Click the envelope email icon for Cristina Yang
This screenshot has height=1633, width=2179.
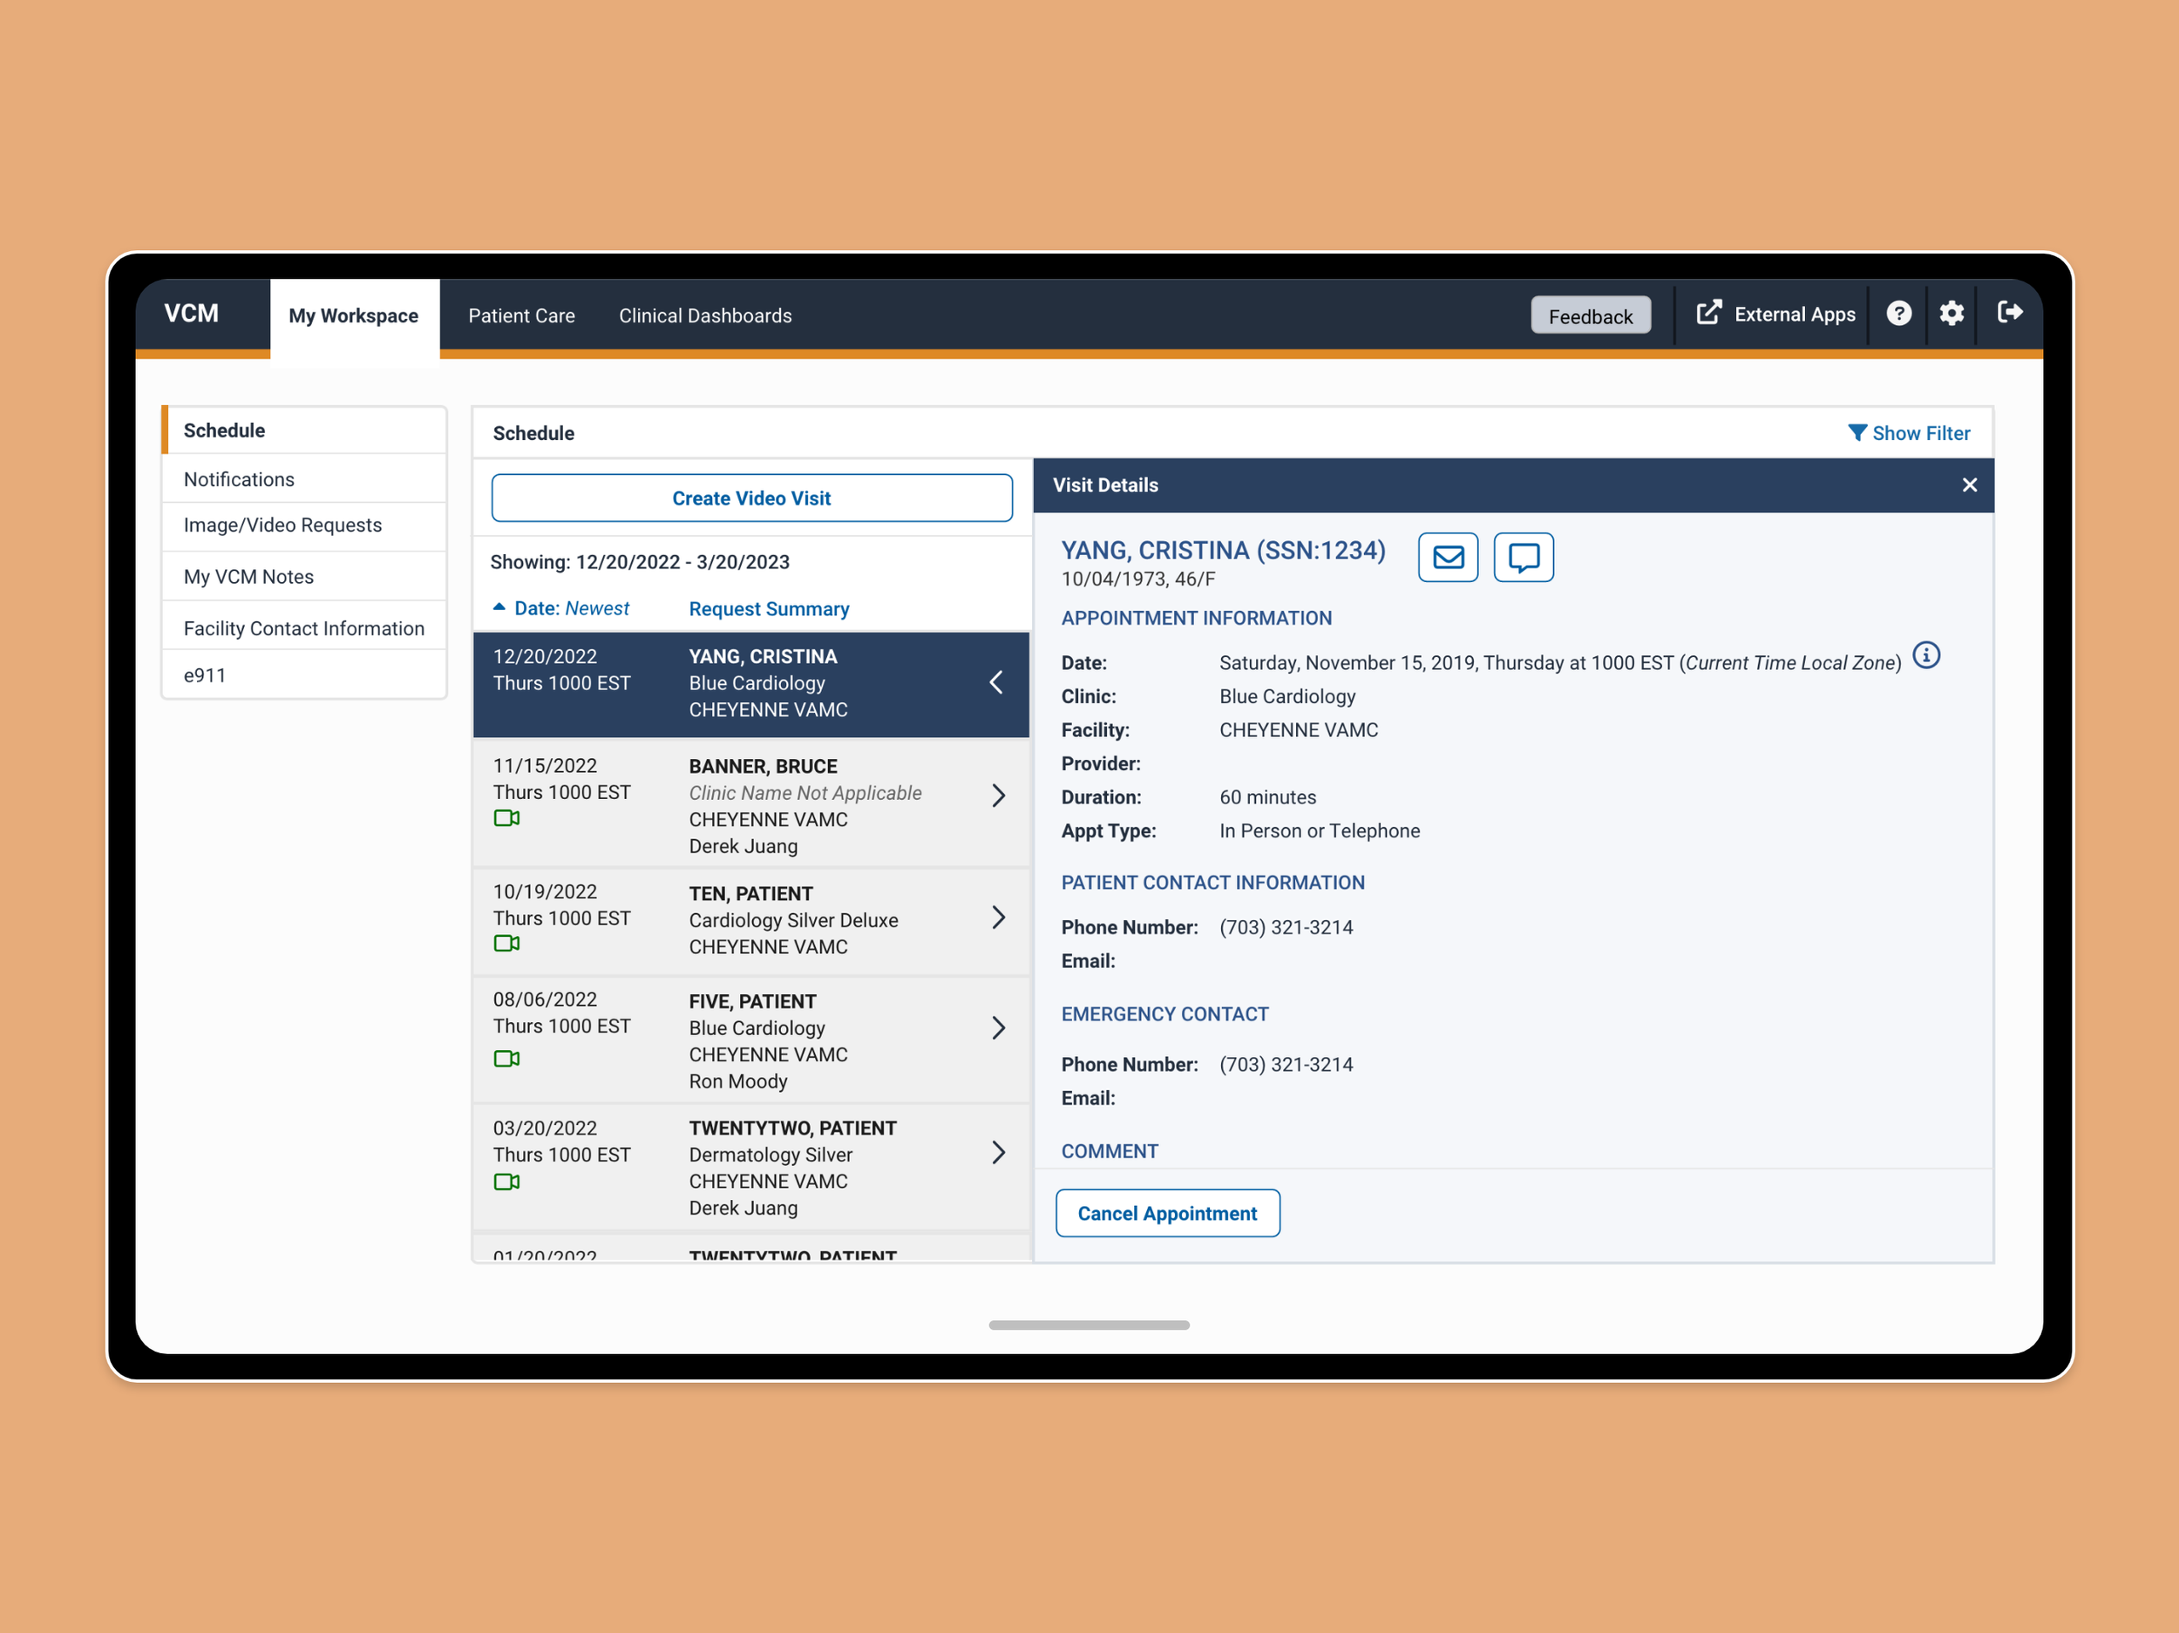click(1447, 558)
